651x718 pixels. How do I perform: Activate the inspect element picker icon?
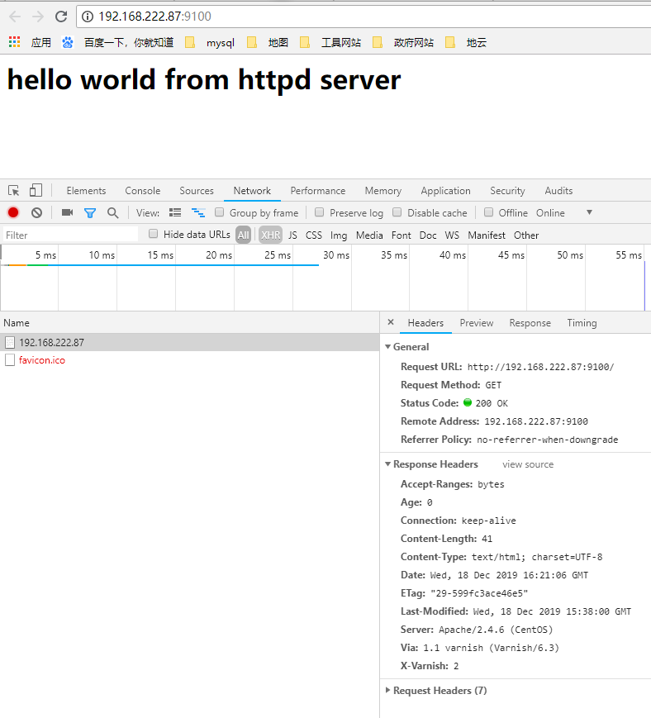coord(14,191)
